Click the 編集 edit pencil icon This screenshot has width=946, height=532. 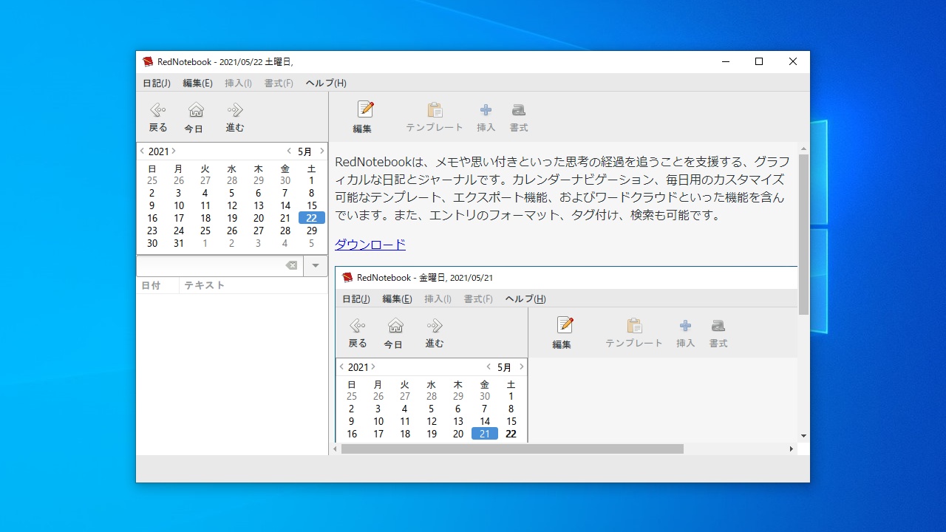click(365, 109)
